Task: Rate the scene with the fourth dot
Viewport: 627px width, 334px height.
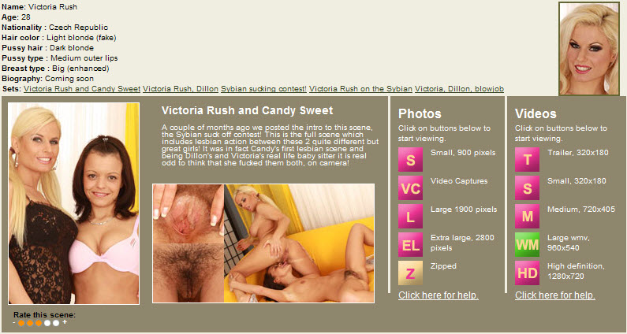Action: click(47, 323)
